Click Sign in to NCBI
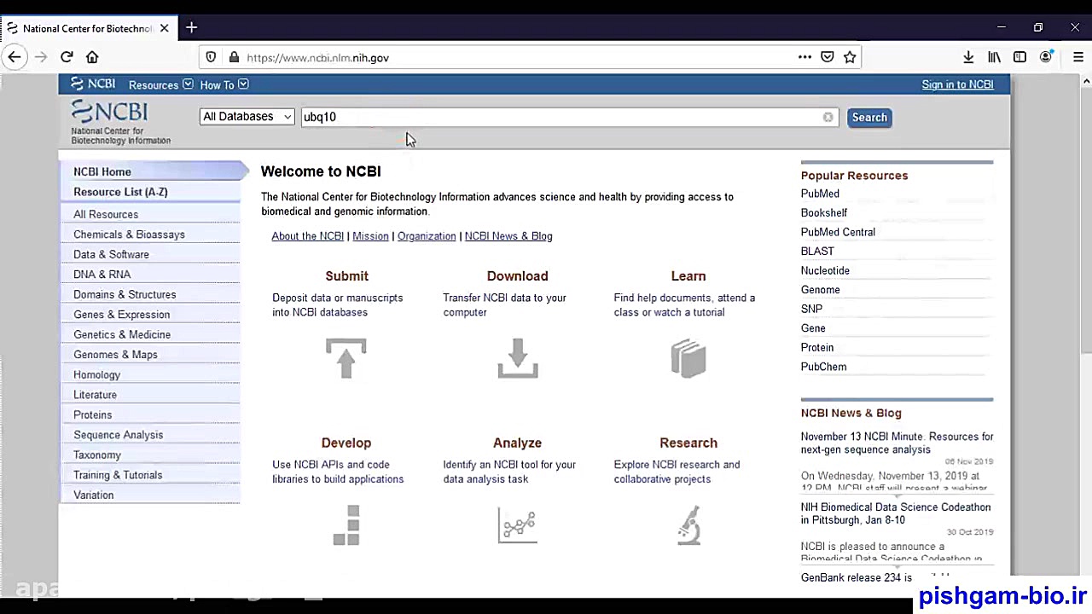The height and width of the screenshot is (614, 1092). coord(957,84)
